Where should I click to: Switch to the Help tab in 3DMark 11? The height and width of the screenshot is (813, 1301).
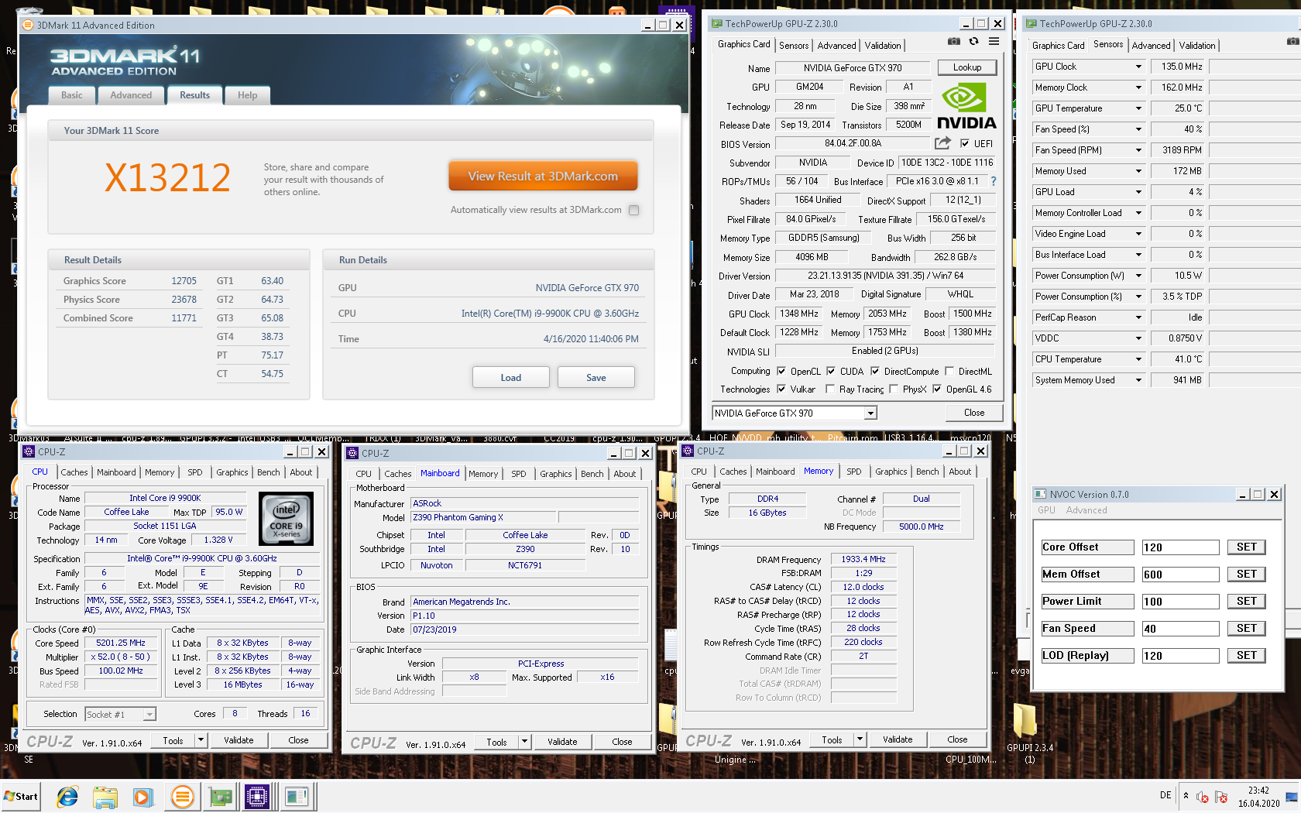tap(248, 95)
